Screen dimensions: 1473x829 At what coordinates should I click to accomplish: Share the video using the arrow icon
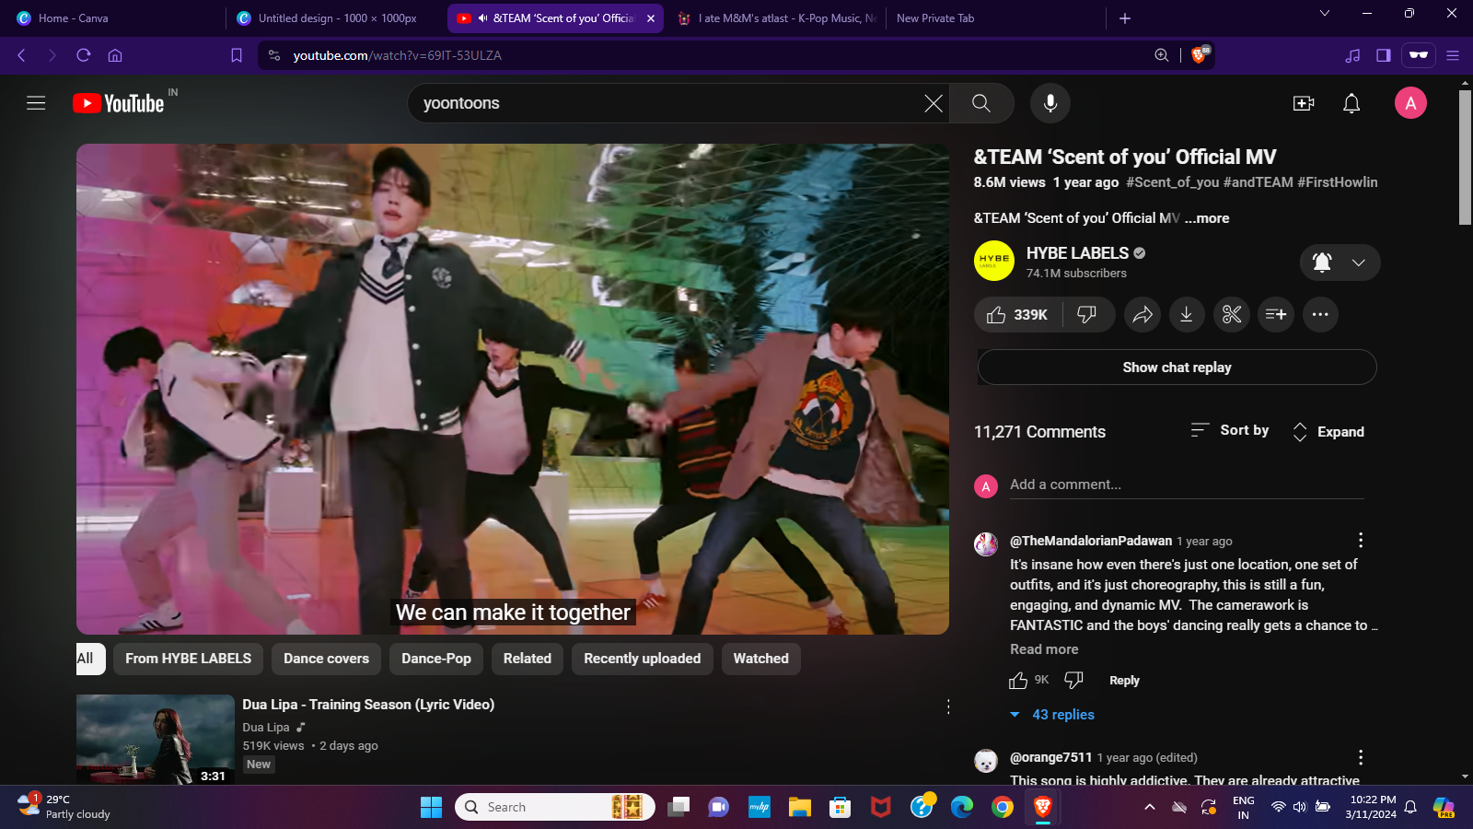[1142, 315]
